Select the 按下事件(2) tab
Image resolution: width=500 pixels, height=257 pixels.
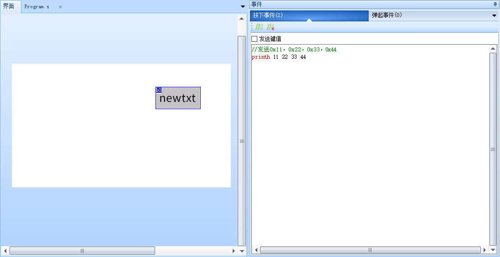click(x=268, y=15)
